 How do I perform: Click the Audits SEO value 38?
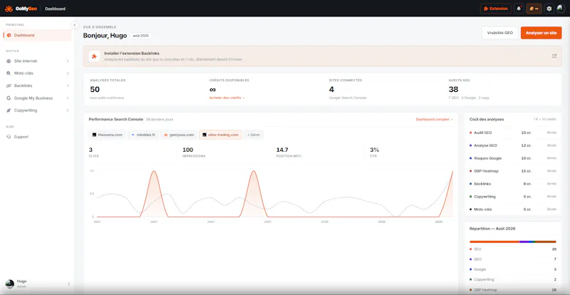[453, 90]
